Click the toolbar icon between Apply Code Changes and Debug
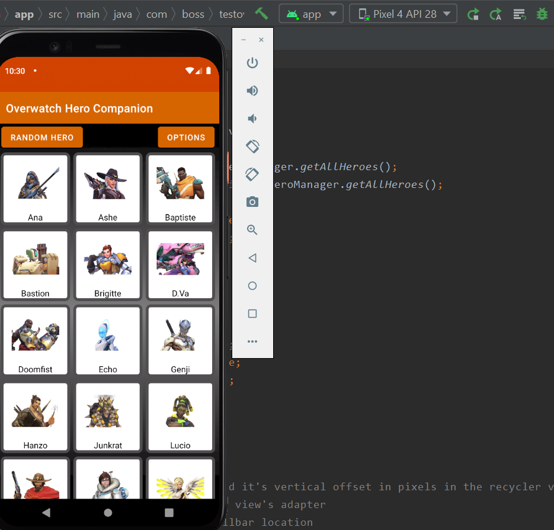Viewport: 554px width, 530px height. click(520, 14)
